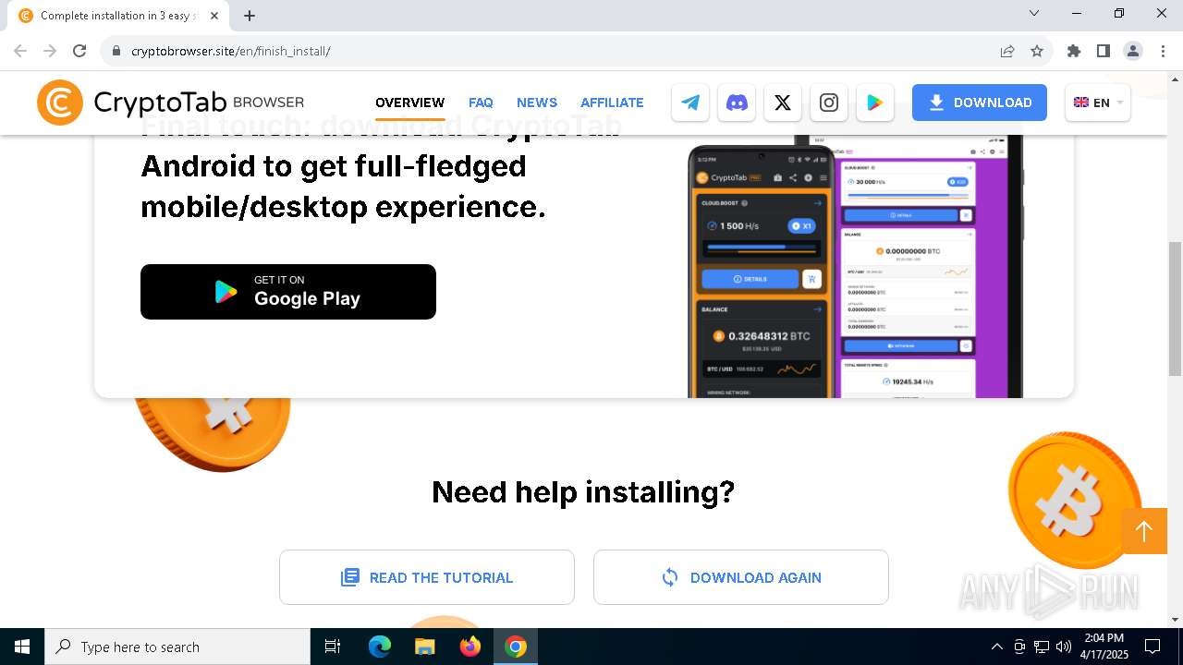Open the volume control in system tray
1183x665 pixels.
(1064, 647)
